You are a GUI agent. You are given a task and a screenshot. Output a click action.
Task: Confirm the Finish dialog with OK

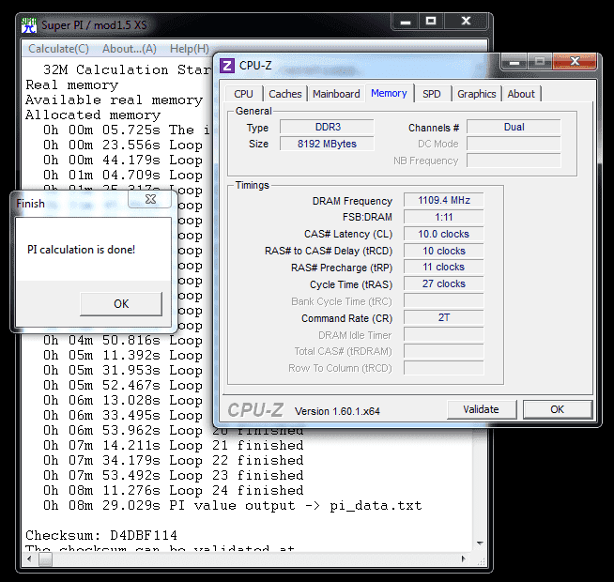[121, 304]
